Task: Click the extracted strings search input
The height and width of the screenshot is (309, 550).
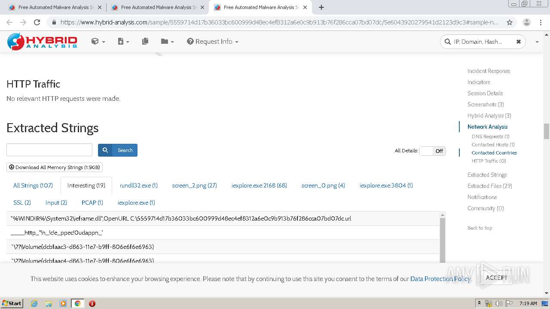Action: [49, 150]
